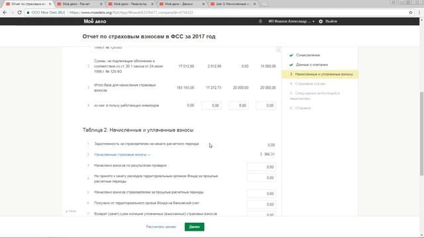
Task: Click the green Далее button
Action: click(x=194, y=227)
